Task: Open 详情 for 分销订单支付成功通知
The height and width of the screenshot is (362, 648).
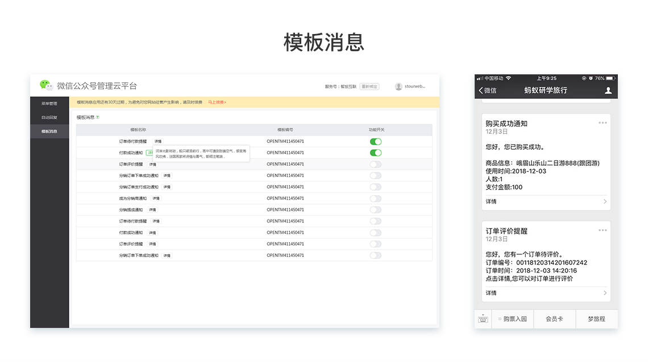Action: click(167, 187)
